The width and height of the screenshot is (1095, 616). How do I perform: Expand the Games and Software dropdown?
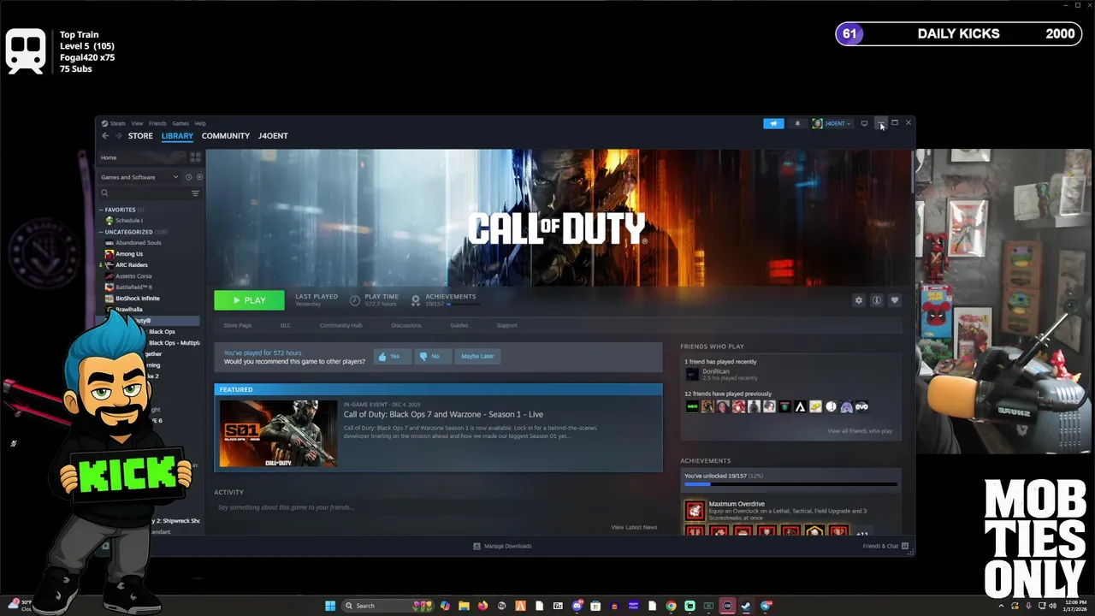[139, 177]
